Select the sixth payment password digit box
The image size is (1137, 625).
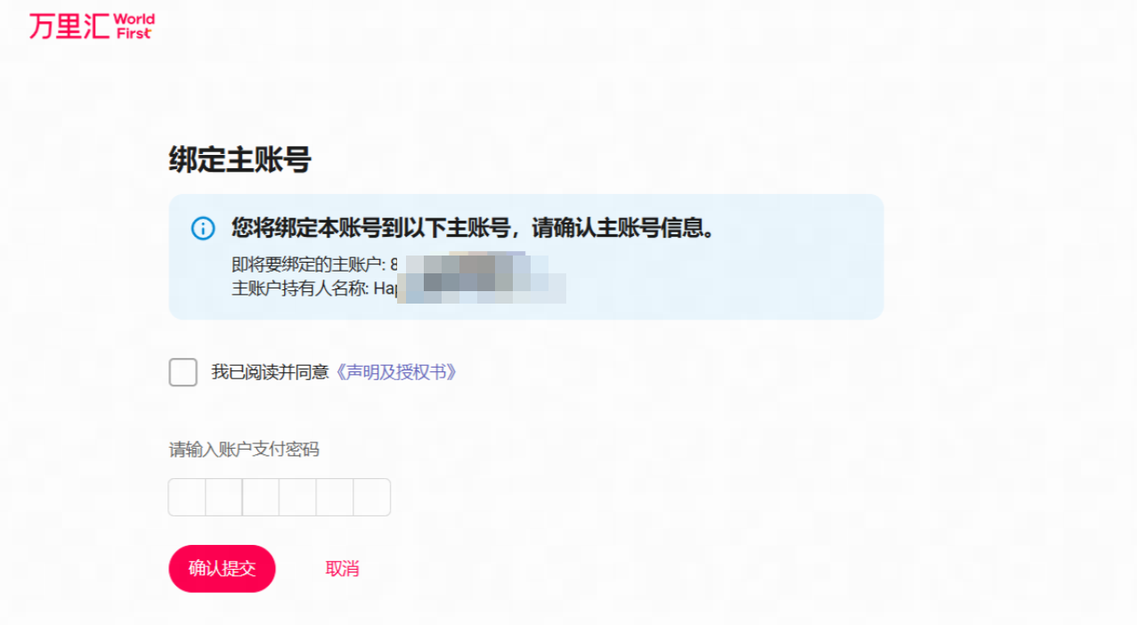tap(372, 497)
